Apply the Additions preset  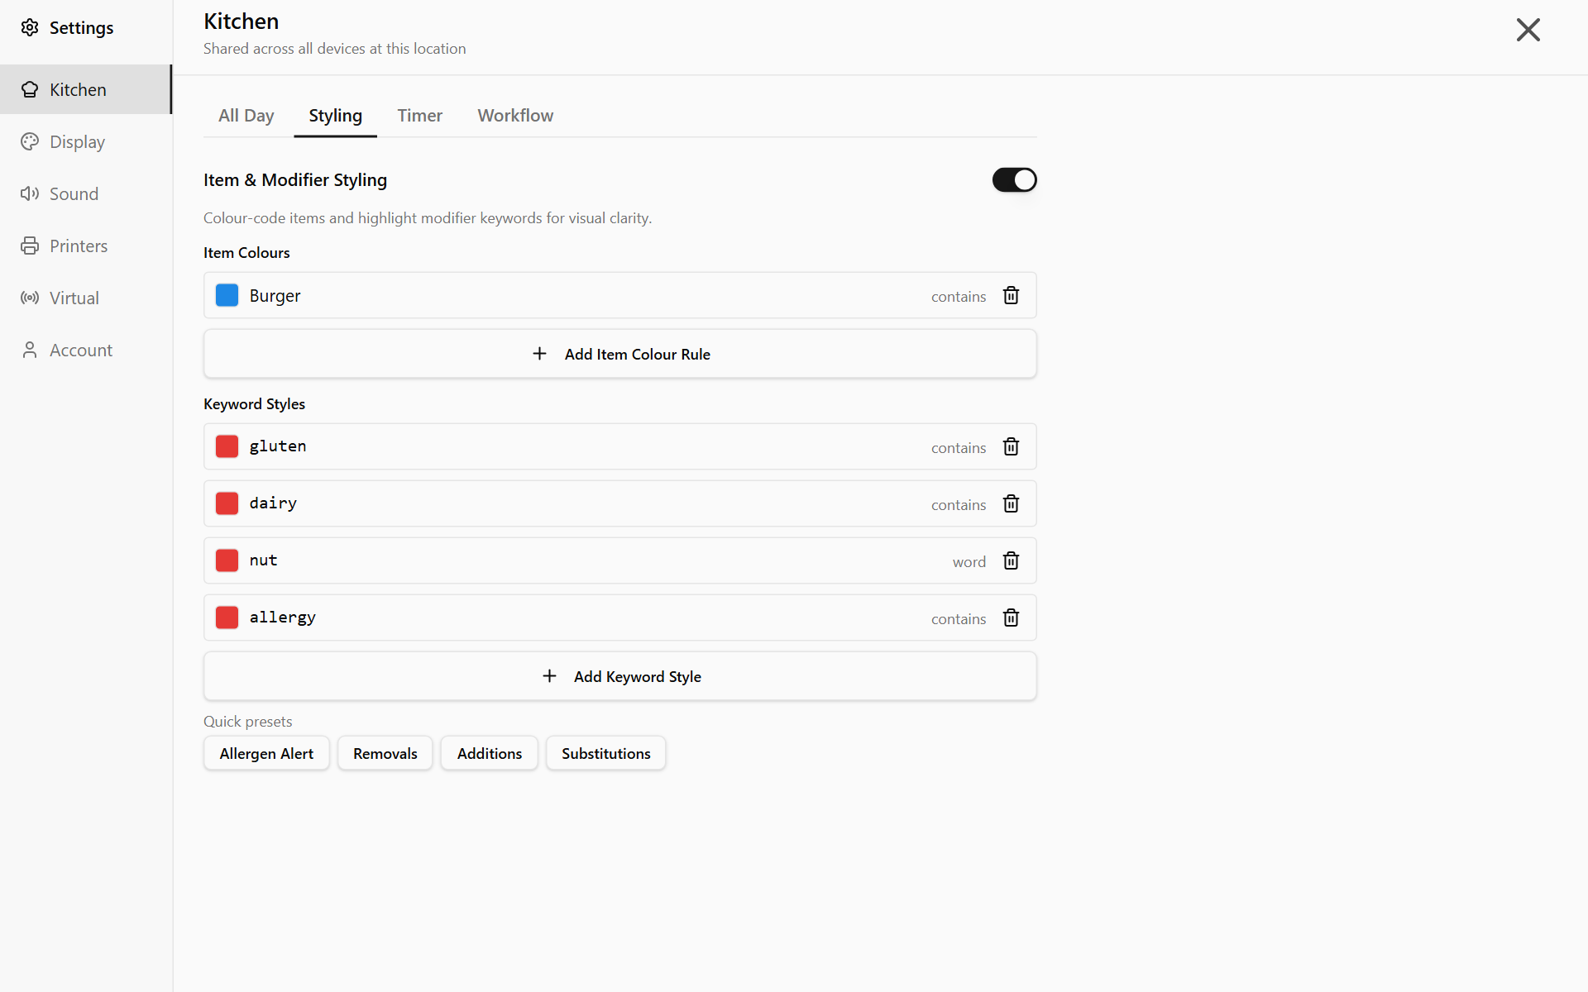[x=489, y=753]
